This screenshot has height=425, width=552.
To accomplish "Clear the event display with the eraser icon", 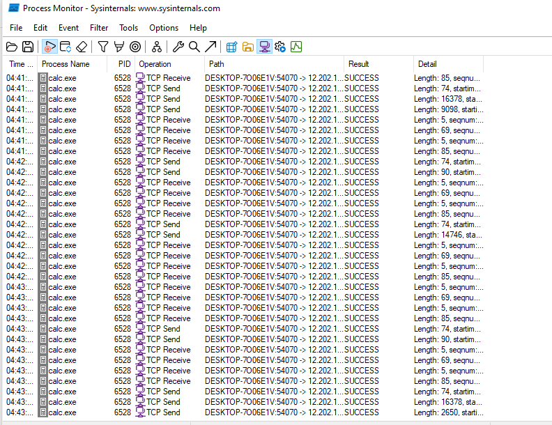I will coord(82,47).
